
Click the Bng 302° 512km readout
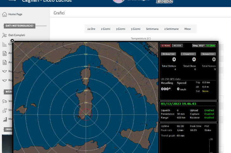pyautogui.click(x=204, y=45)
